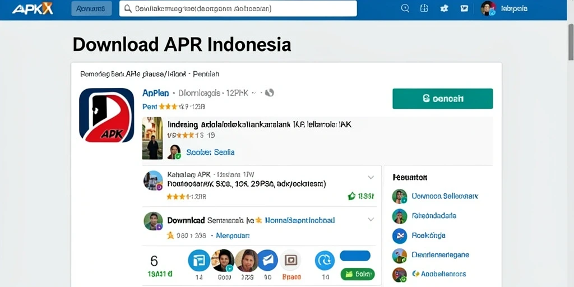This screenshot has width=574, height=287.
Task: Click the red APK app icon
Action: pyautogui.click(x=107, y=115)
